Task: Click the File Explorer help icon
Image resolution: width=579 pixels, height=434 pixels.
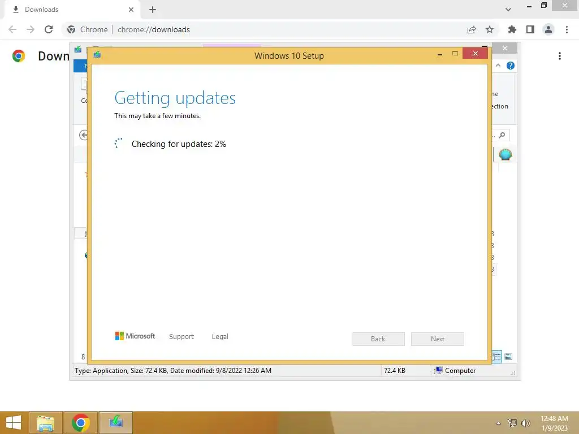Action: [511, 66]
